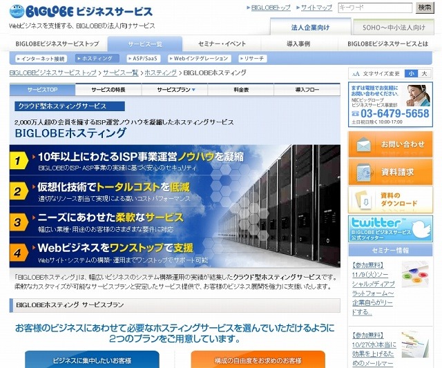Viewport: 442px width, 368px height.
Task: Click the BIGLOBEトップ header link
Action: pos(271,8)
